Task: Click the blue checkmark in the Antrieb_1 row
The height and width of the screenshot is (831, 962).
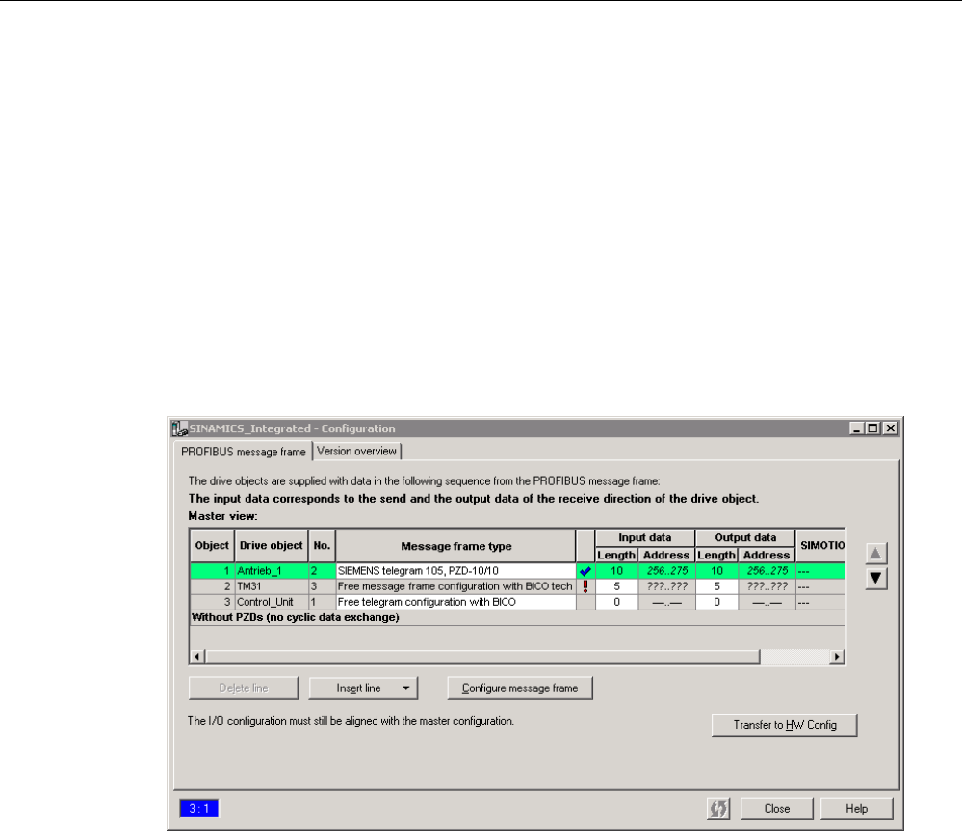Action: click(x=585, y=571)
